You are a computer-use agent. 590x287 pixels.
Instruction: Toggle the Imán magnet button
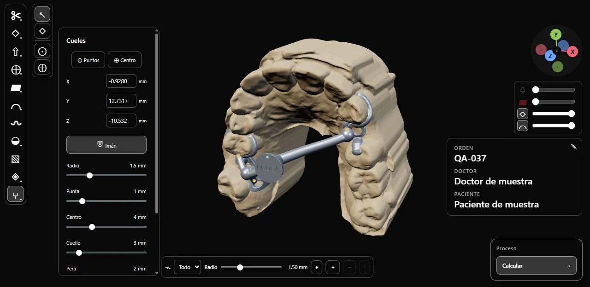[x=106, y=145]
